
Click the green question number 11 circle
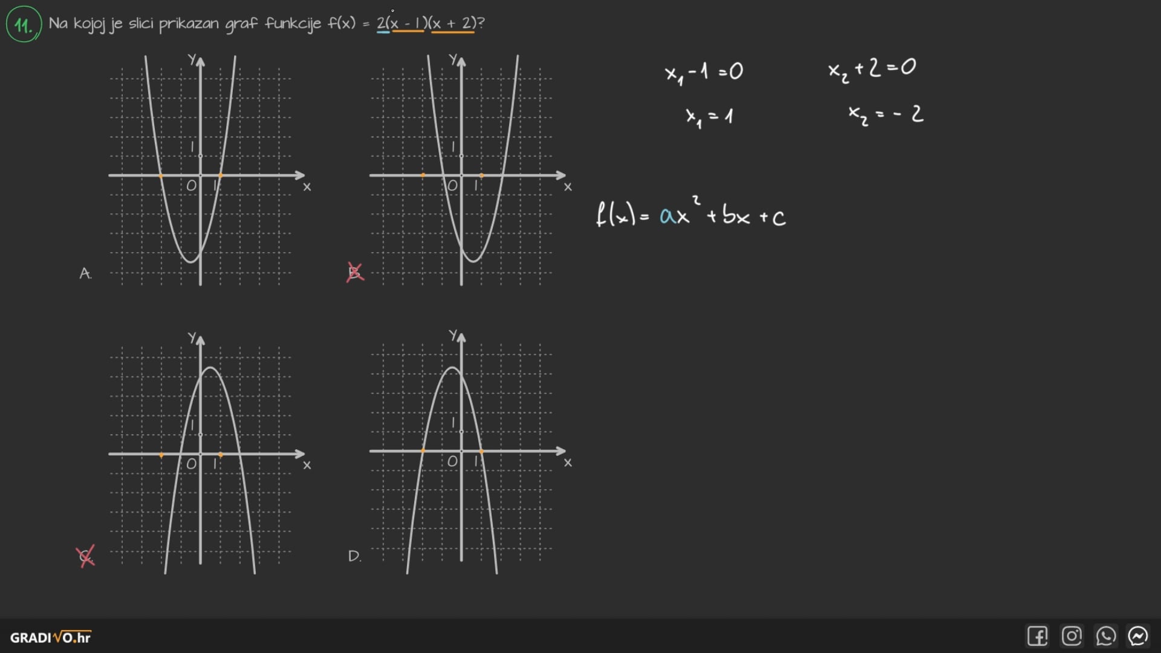click(x=24, y=25)
